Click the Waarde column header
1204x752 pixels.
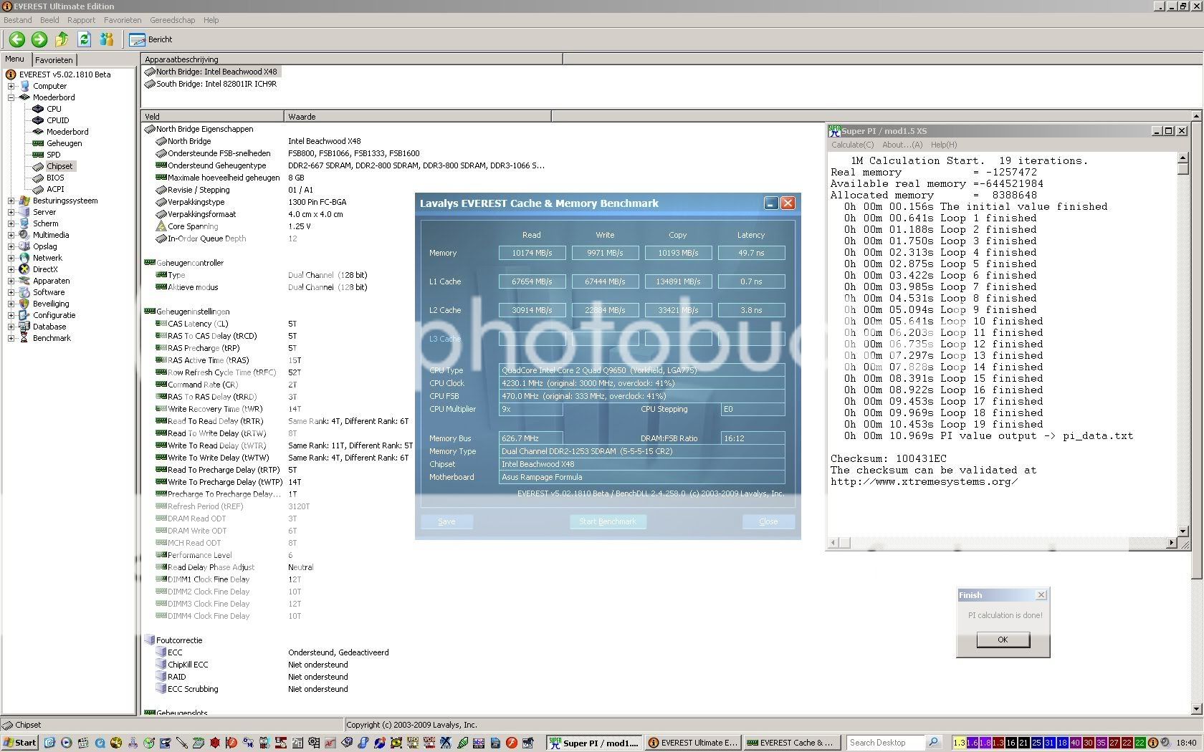pos(418,116)
